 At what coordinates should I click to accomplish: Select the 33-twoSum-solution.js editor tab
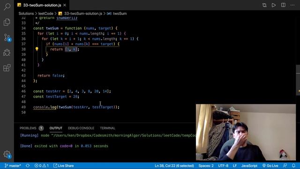42,5
